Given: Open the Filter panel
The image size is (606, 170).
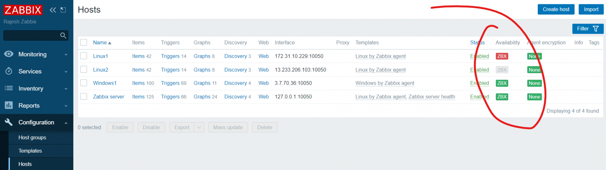Looking at the screenshot, I should [x=588, y=29].
